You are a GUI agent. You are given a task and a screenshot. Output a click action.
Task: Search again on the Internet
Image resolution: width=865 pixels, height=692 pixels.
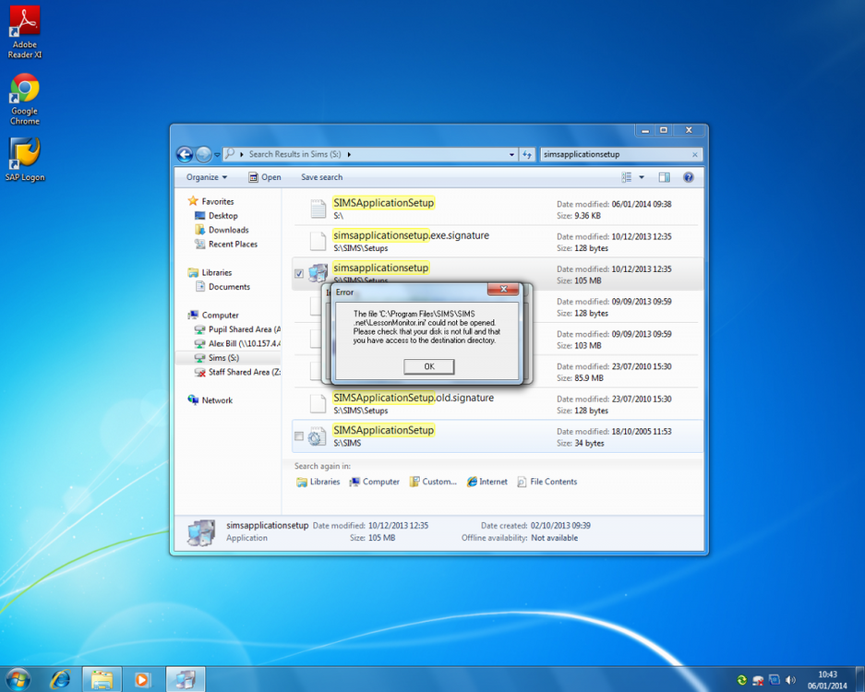(x=487, y=482)
